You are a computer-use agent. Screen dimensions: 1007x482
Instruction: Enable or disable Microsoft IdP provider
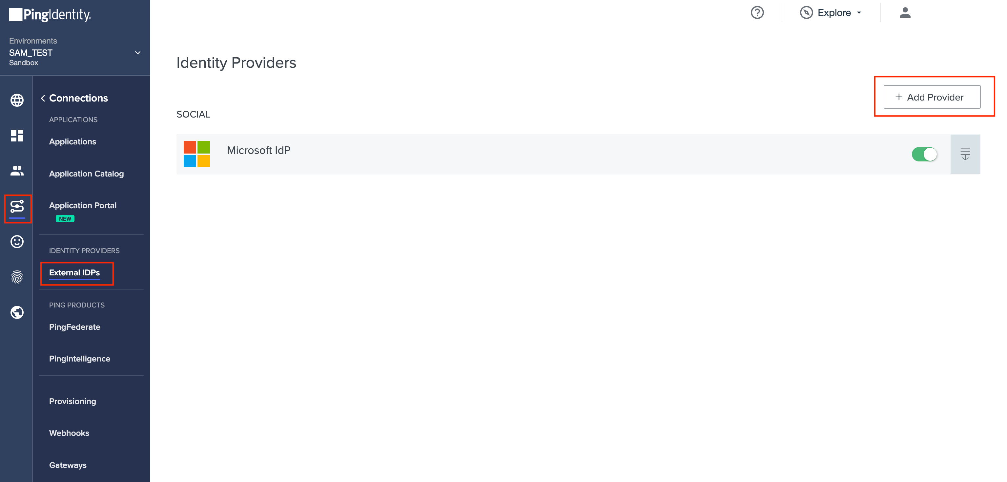(x=923, y=153)
